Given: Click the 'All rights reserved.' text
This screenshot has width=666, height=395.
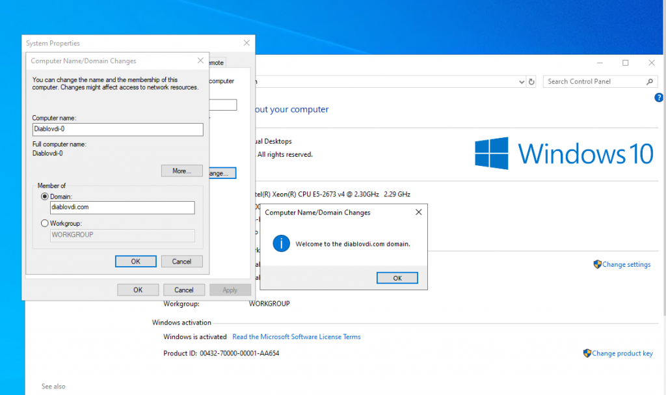Looking at the screenshot, I should pos(285,155).
